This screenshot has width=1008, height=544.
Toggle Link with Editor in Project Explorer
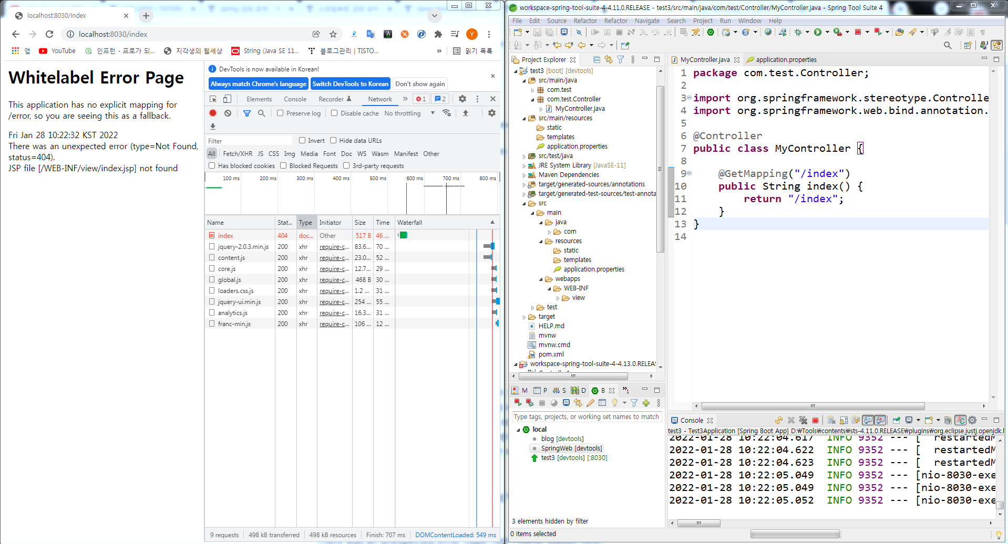pyautogui.click(x=609, y=60)
